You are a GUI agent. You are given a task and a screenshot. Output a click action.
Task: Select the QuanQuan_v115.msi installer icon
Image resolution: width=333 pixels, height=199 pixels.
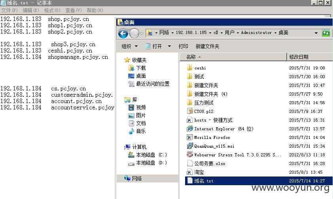190,146
